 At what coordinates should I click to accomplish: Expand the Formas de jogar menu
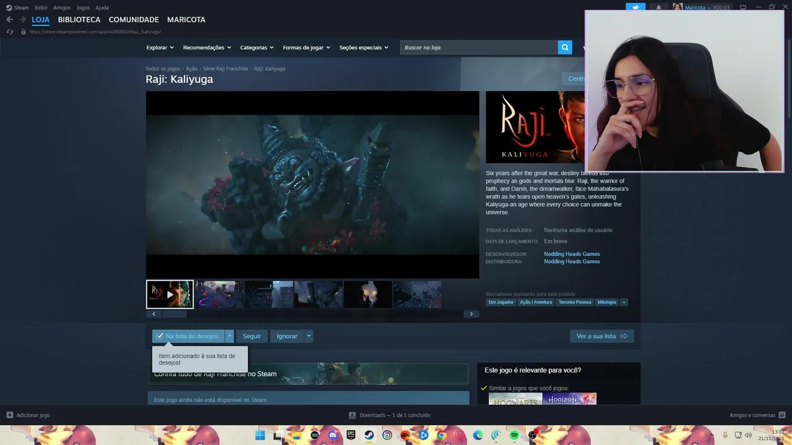click(x=307, y=48)
